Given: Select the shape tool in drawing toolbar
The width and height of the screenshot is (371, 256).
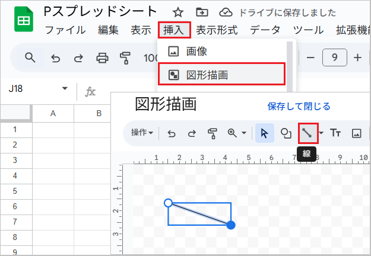Looking at the screenshot, I should 286,133.
